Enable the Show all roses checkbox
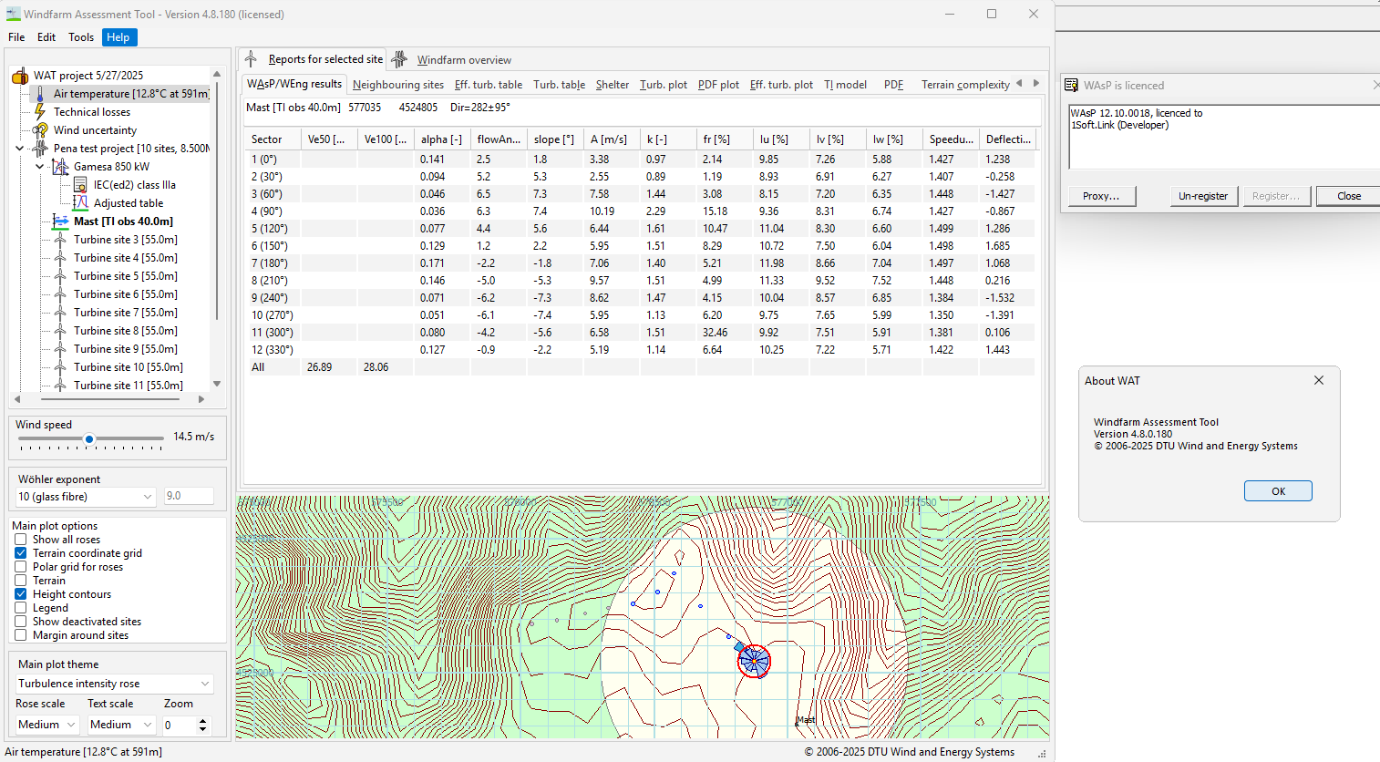 pyautogui.click(x=20, y=540)
